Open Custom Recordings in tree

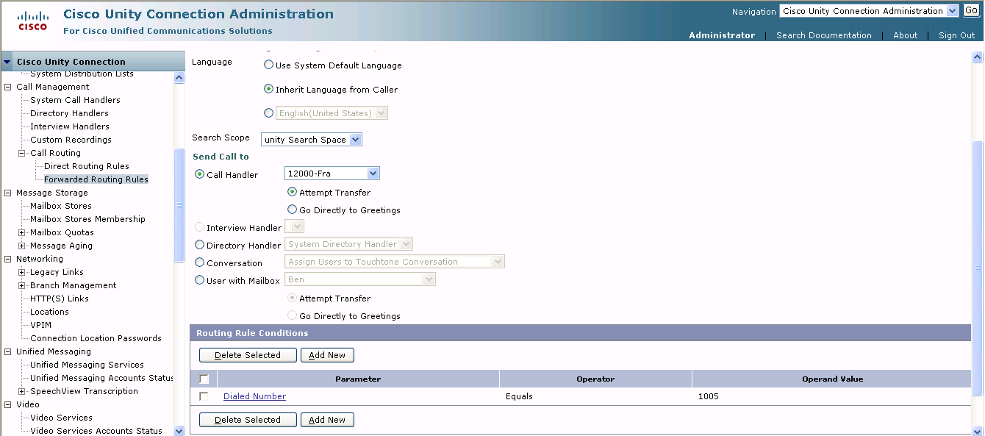pyautogui.click(x=71, y=140)
